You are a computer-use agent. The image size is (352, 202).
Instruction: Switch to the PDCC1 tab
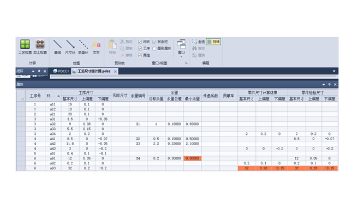tap(61, 71)
